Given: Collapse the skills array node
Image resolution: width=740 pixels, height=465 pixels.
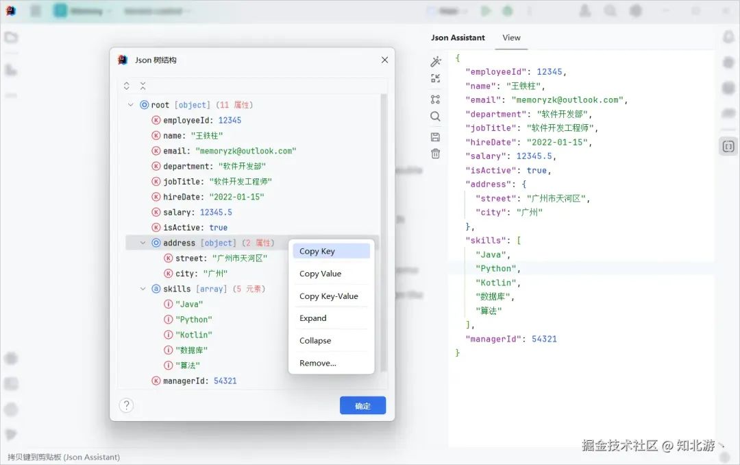Looking at the screenshot, I should (x=142, y=288).
